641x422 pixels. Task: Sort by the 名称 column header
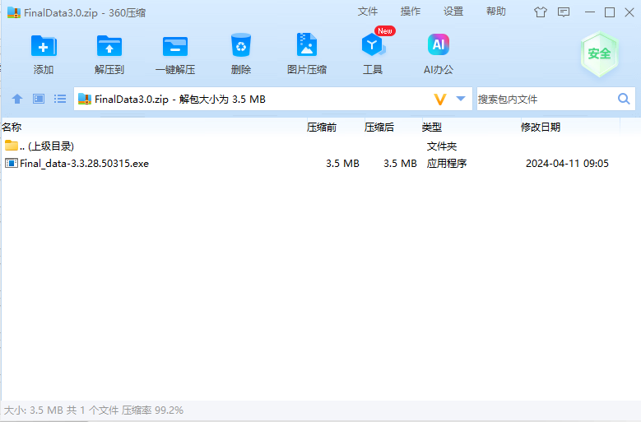pos(12,127)
